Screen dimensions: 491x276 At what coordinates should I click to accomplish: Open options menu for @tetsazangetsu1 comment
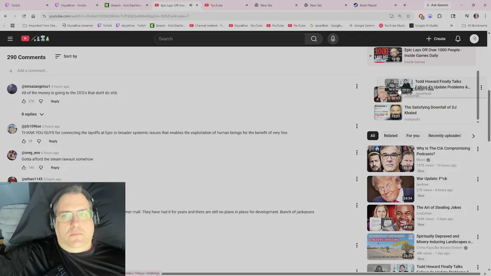357,86
